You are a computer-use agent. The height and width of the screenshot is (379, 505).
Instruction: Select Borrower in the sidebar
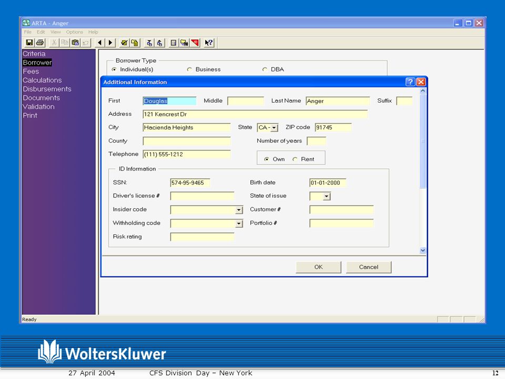(37, 63)
